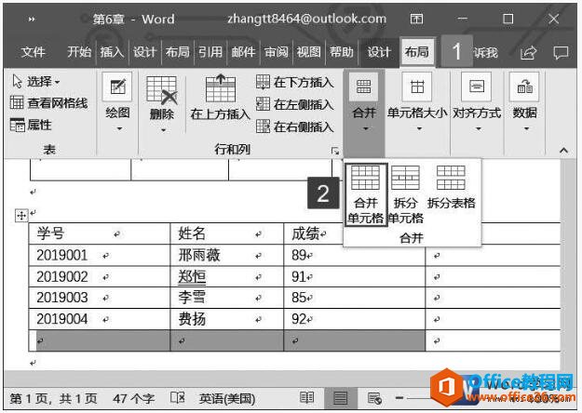Switch to Print Layout view in status bar

341,398
